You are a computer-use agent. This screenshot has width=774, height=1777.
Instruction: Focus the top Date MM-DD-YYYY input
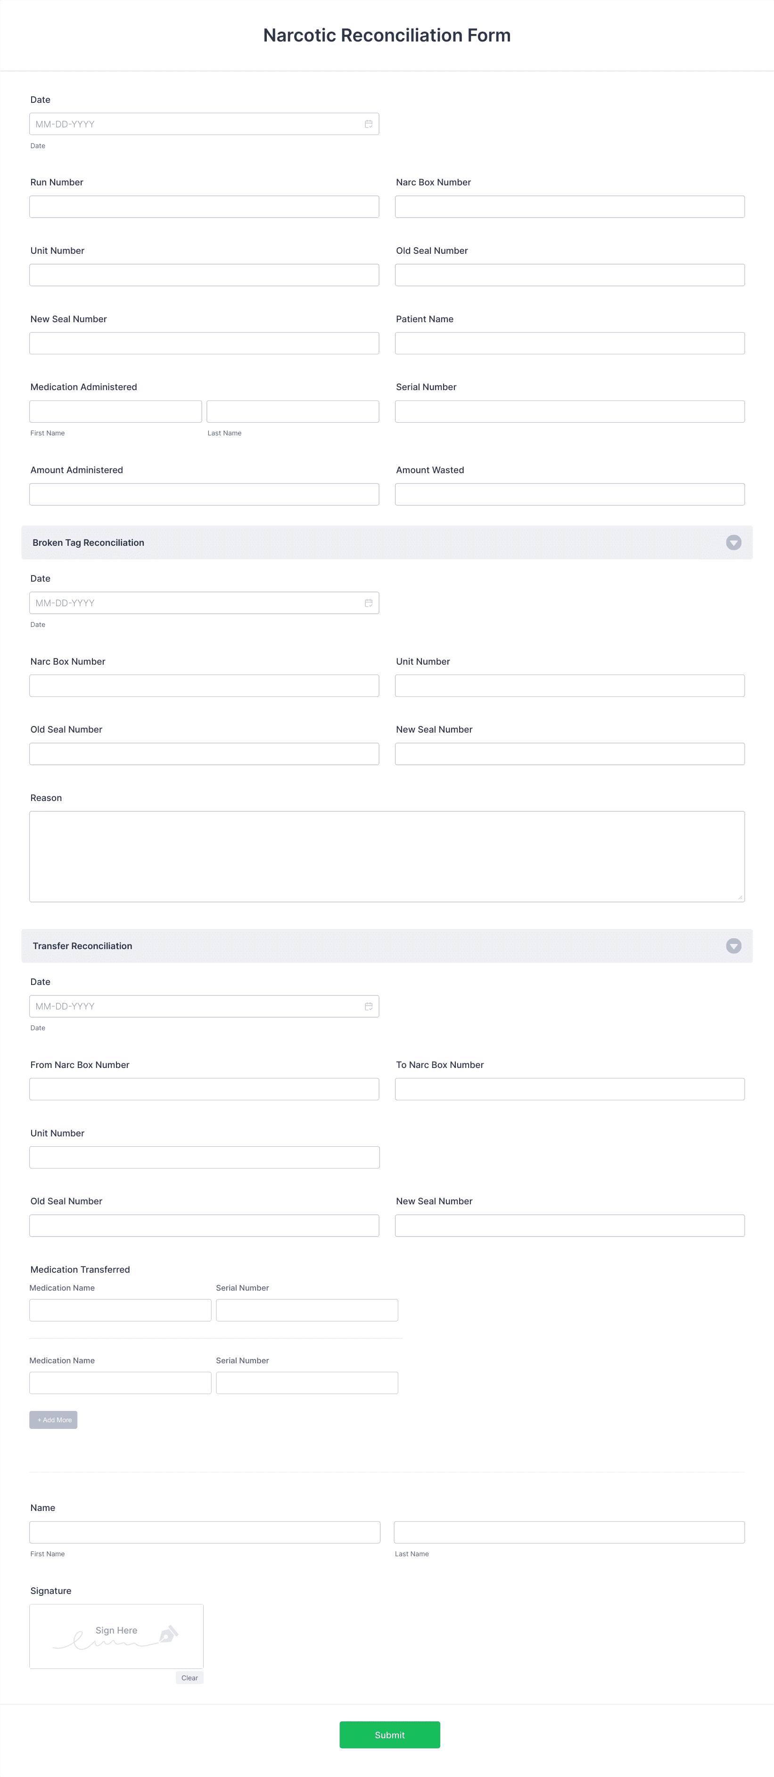[197, 124]
